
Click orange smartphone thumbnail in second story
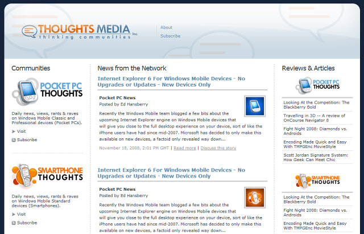click(255, 198)
